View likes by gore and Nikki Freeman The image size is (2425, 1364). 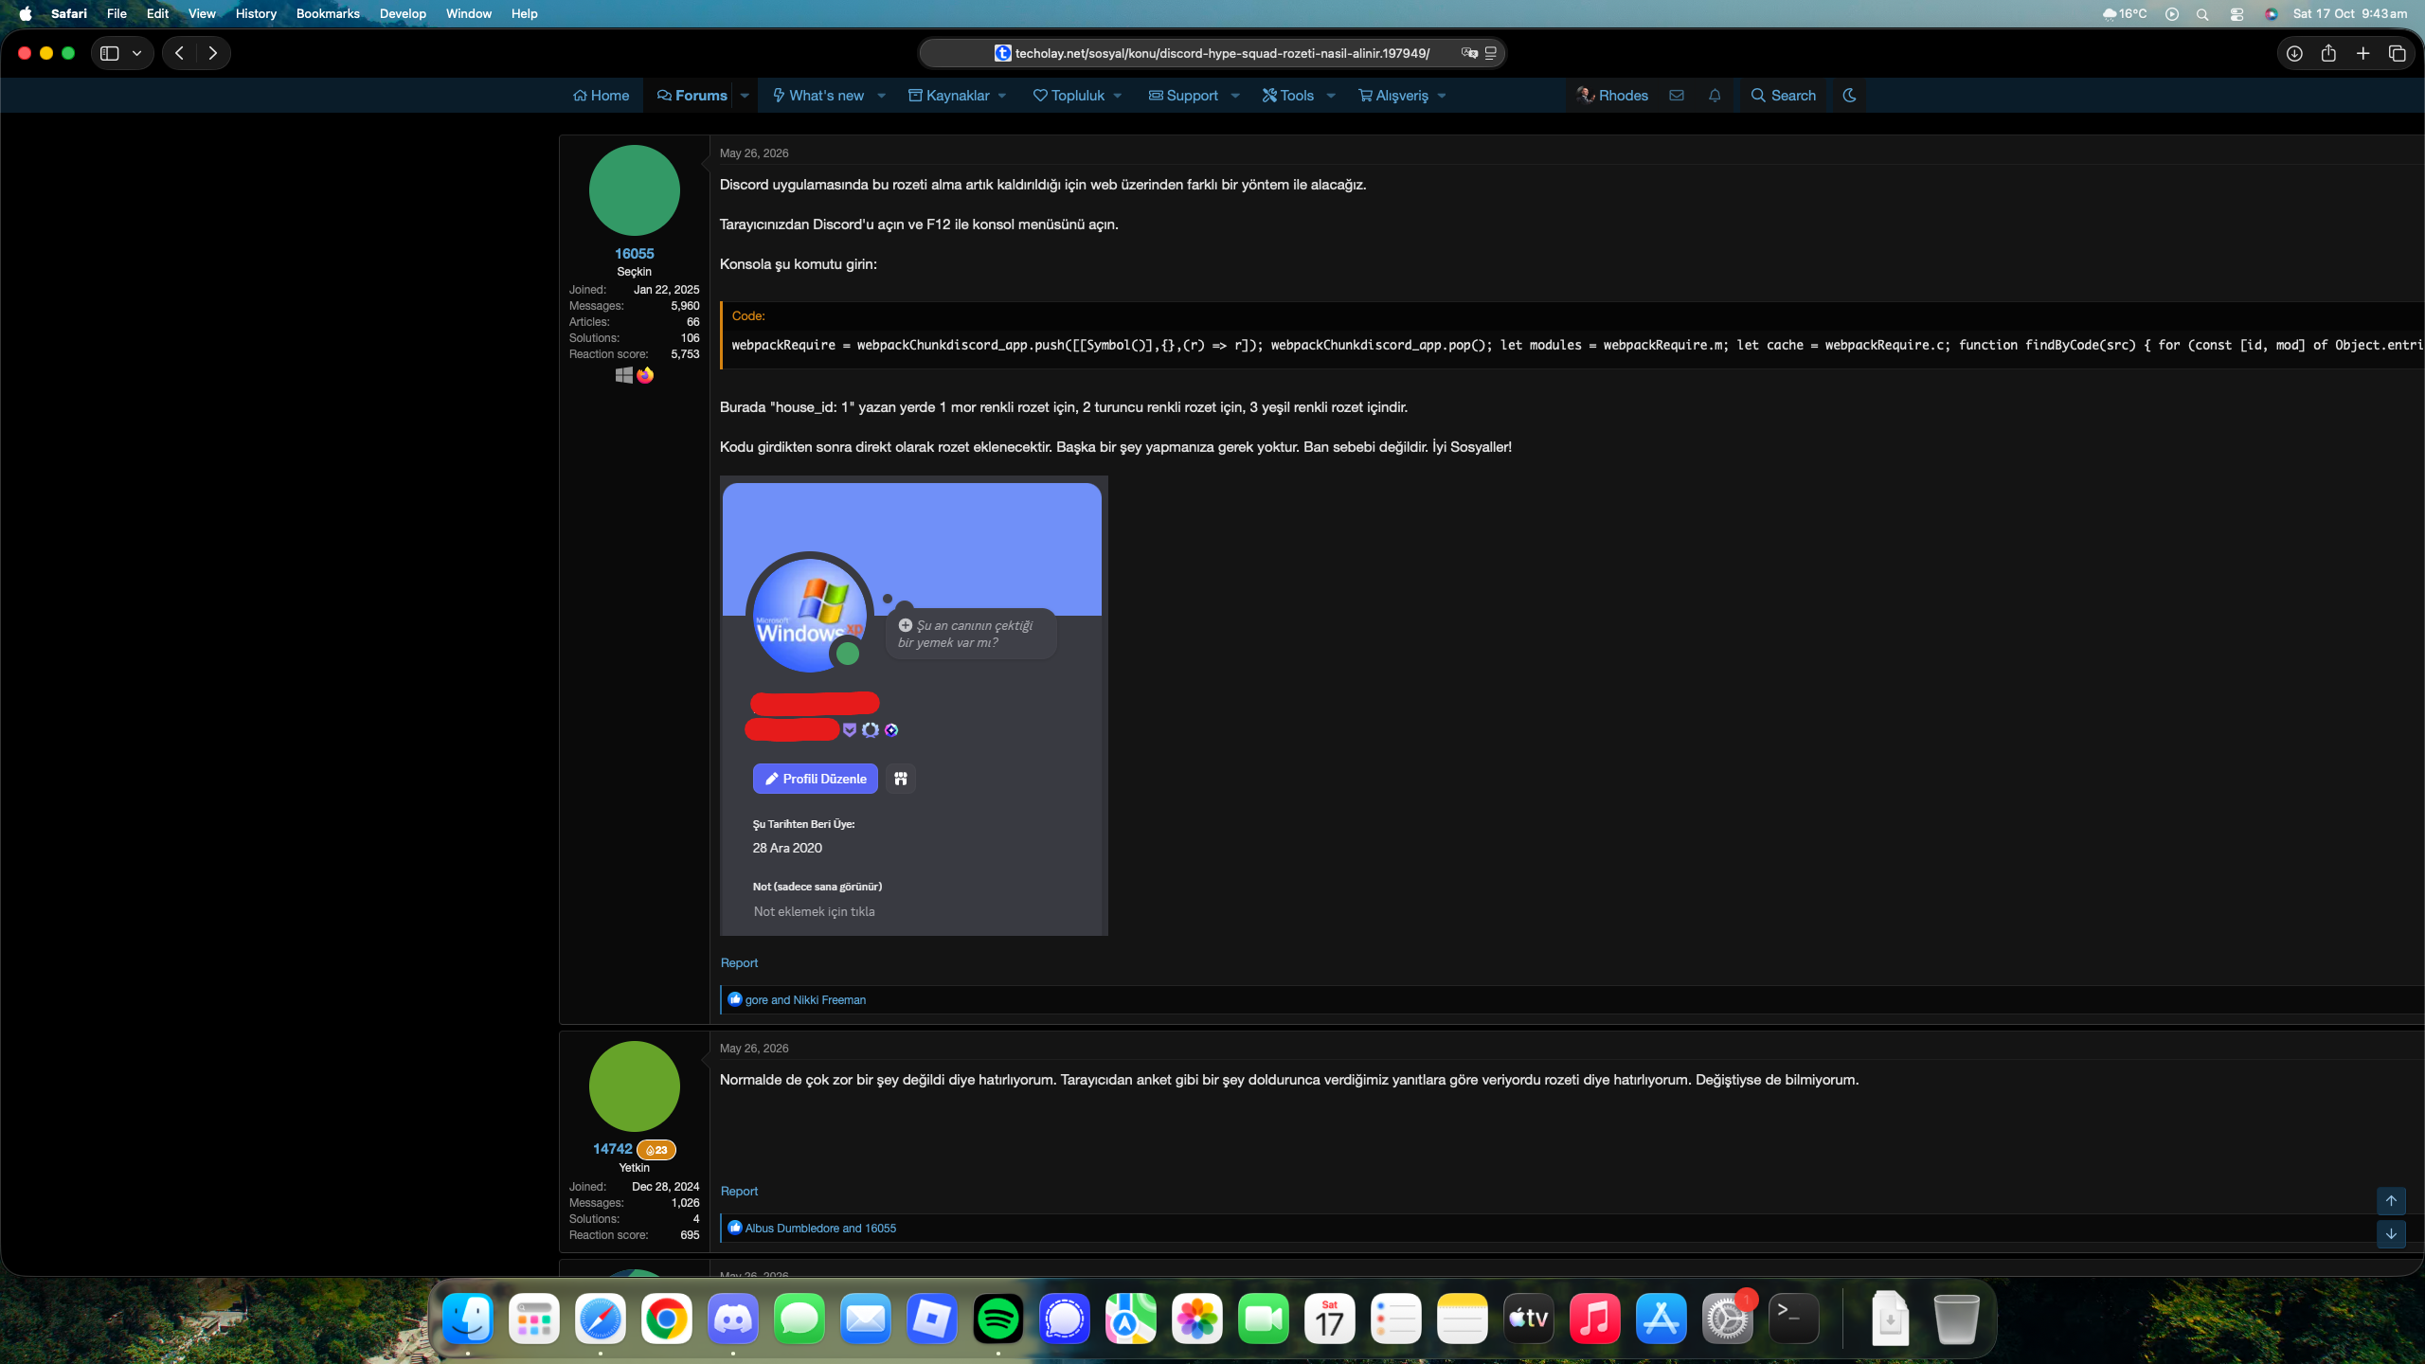(x=805, y=999)
